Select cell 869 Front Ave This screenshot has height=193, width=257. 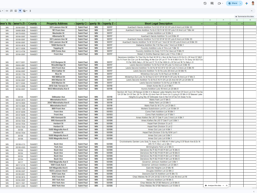(58, 109)
